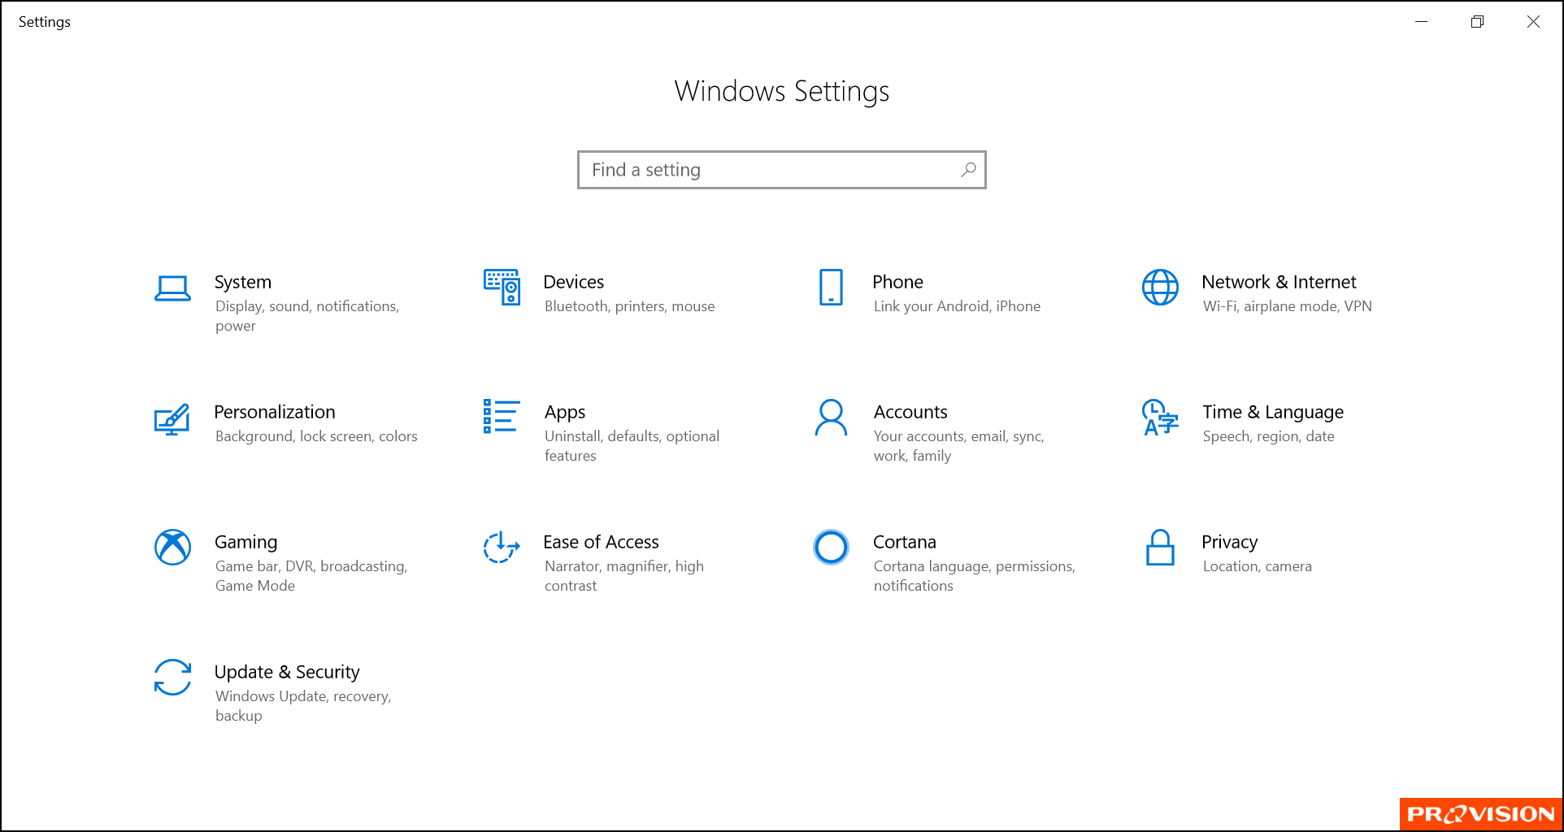This screenshot has width=1564, height=832.
Task: Click 'Wi-Fi, airplane mode, VPN' description
Action: click(1288, 306)
